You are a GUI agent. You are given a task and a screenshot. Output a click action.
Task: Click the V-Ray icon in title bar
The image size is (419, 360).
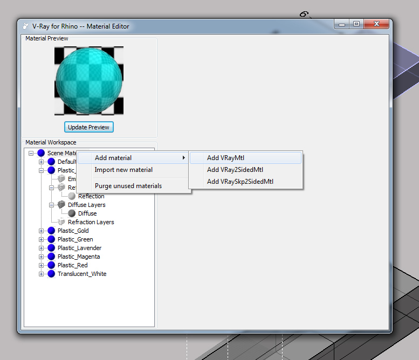point(26,26)
